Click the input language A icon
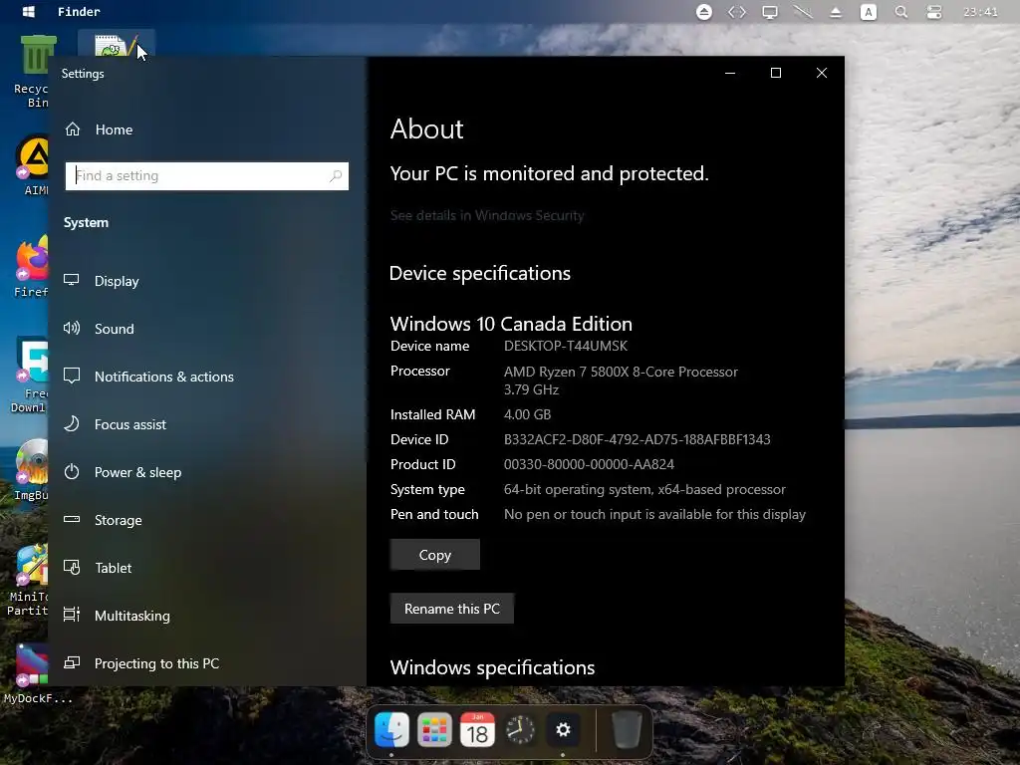 (x=868, y=12)
